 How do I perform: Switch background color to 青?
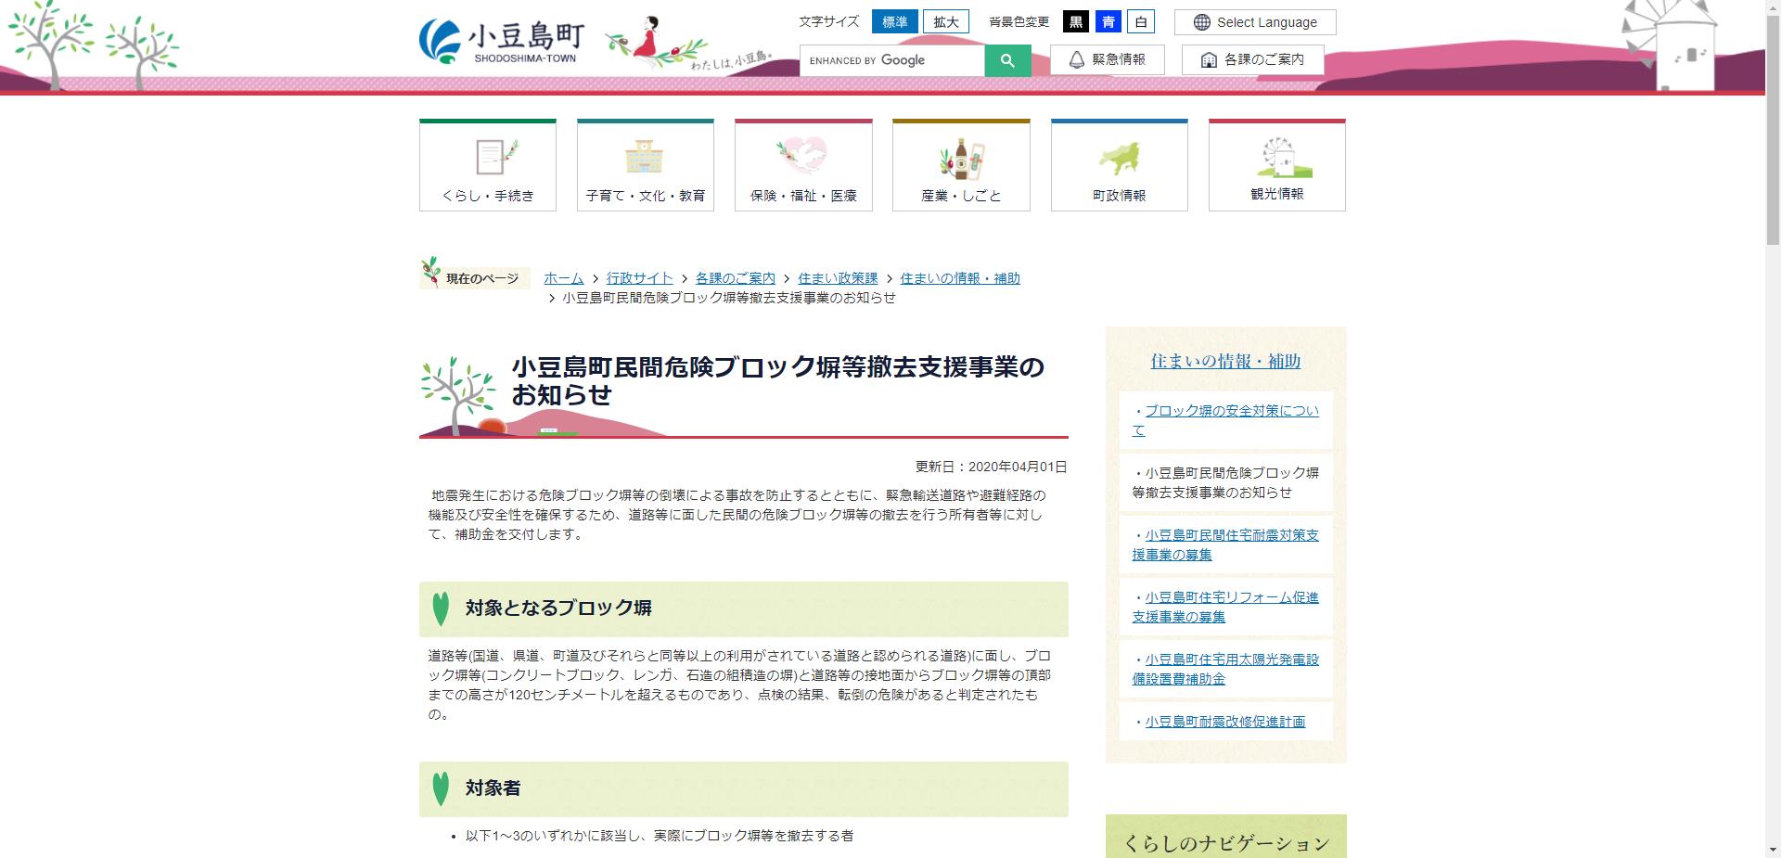[x=1108, y=21]
